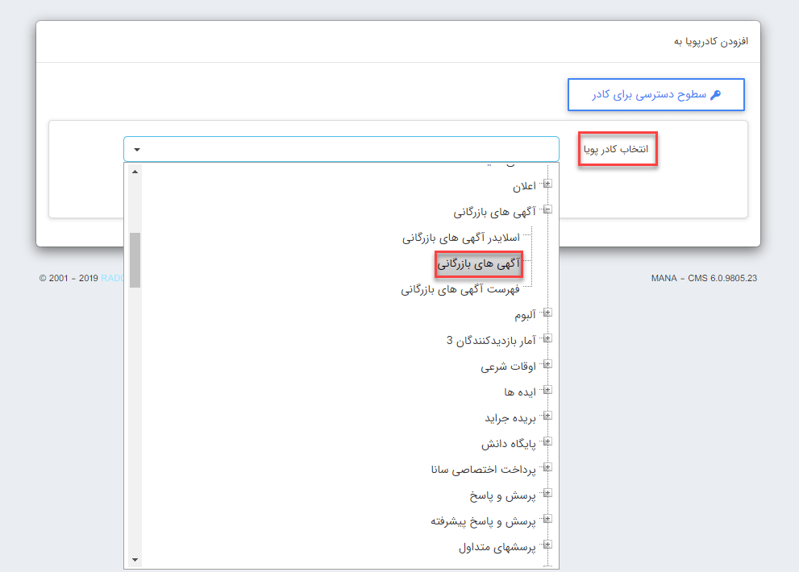
Task: Expand the اوقات شرعی node
Action: (x=547, y=365)
